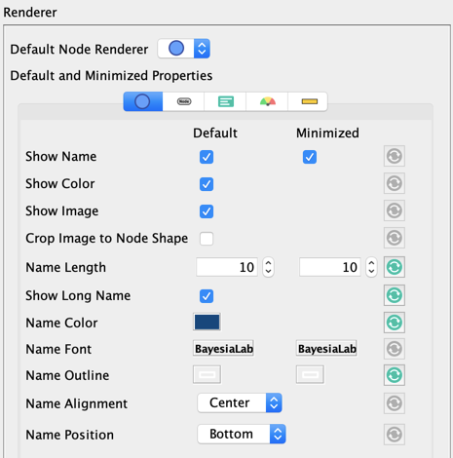Enable Crop Image to Node Shape
The image size is (453, 458).
tap(207, 239)
